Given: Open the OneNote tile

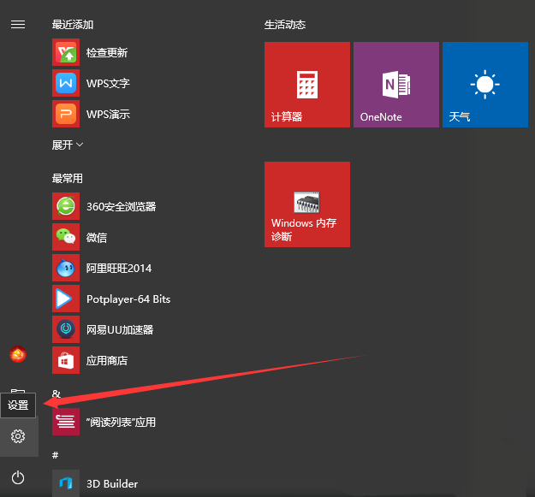Looking at the screenshot, I should pos(396,85).
